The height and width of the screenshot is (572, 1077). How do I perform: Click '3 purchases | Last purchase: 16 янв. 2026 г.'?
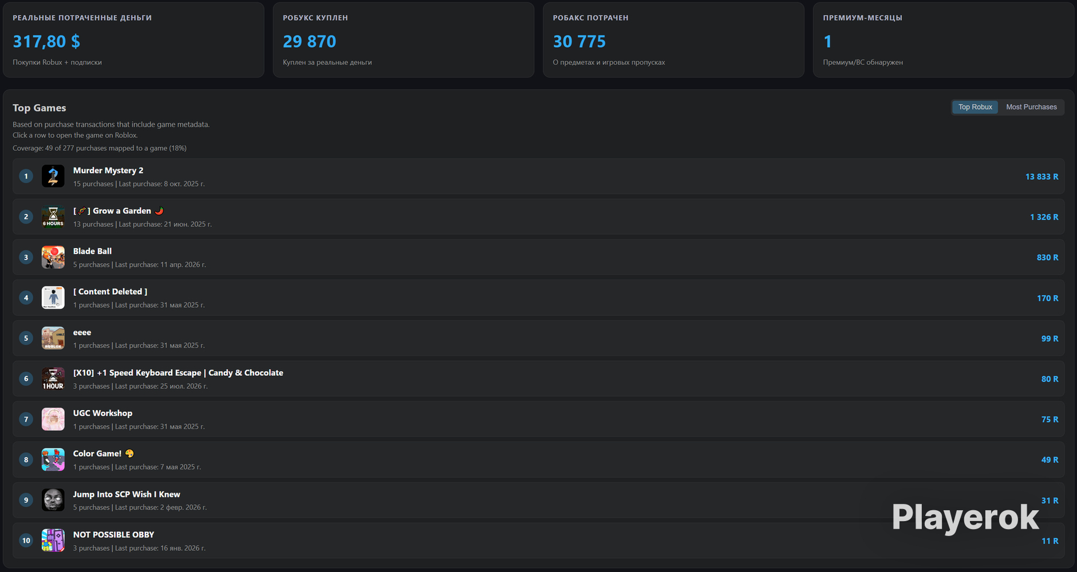pos(139,548)
